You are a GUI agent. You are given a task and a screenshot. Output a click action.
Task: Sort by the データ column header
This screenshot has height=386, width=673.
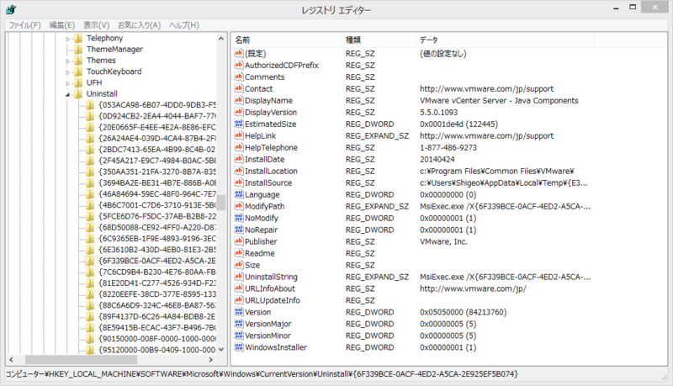tap(506, 40)
